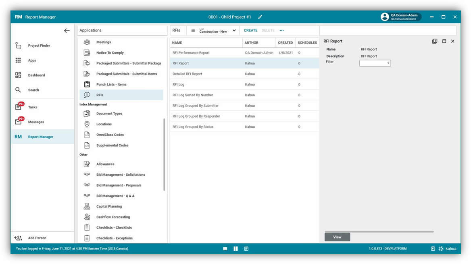Open the Filter dropdown in RFI Report
This screenshot has width=471, height=264.
tap(375, 63)
